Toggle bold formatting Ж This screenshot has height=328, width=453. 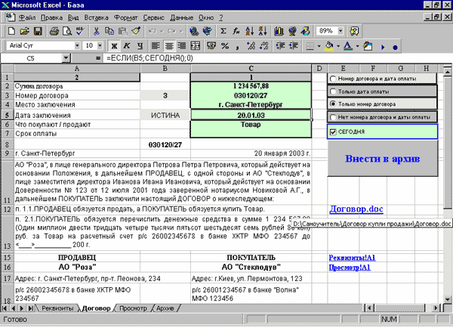pos(114,45)
